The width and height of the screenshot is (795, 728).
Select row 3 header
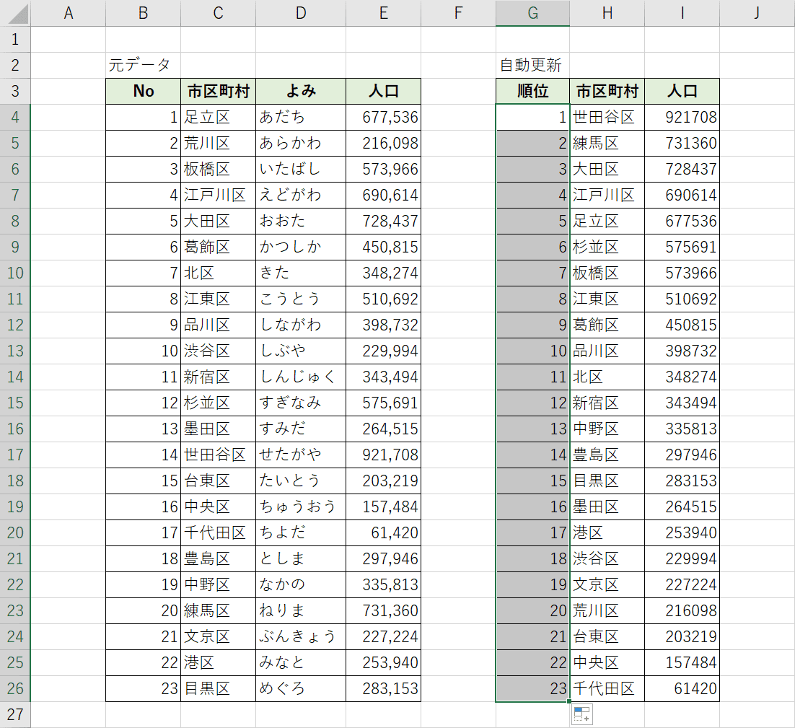tap(15, 91)
